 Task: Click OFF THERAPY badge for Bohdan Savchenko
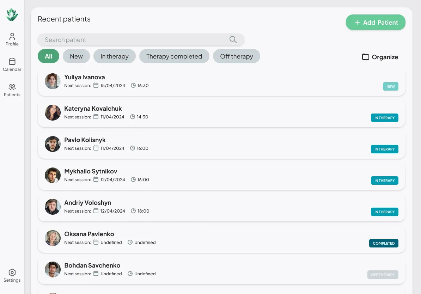click(x=383, y=275)
